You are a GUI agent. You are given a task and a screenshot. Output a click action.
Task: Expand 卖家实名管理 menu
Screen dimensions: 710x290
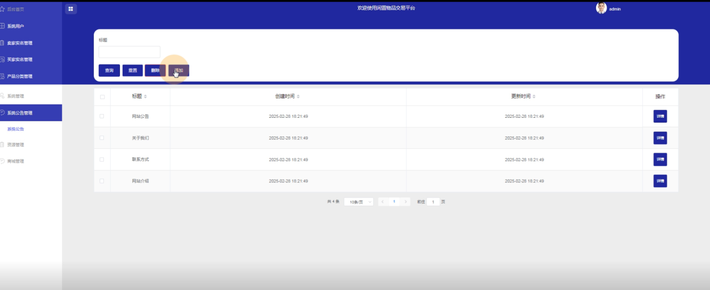click(31, 43)
